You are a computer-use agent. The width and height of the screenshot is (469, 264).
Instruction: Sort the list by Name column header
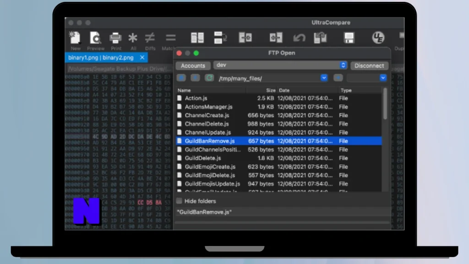click(x=211, y=90)
